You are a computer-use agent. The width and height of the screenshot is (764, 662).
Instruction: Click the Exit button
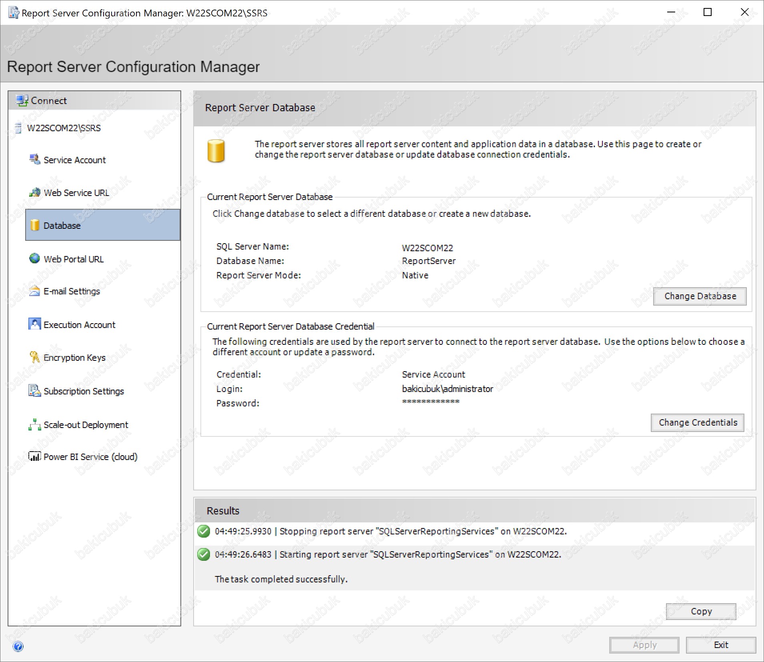point(721,645)
